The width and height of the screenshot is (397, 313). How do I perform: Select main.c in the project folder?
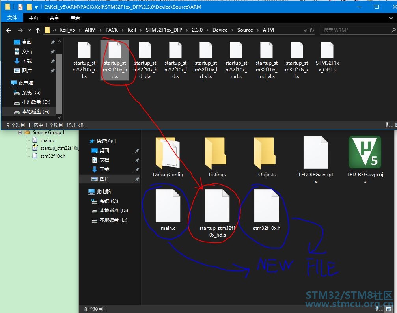tap(168, 210)
